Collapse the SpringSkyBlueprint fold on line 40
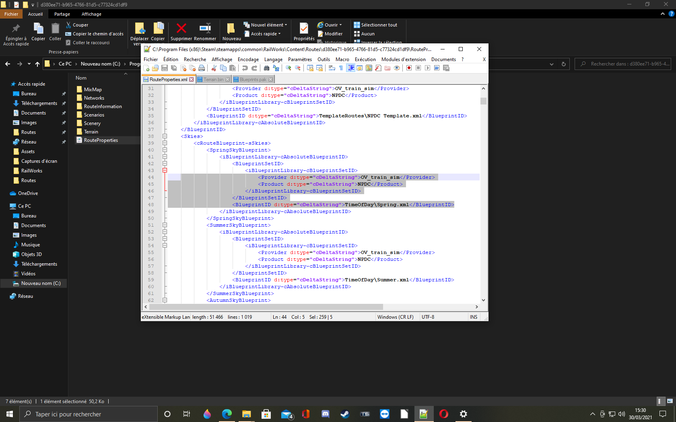Image resolution: width=676 pixels, height=422 pixels. pyautogui.click(x=165, y=150)
